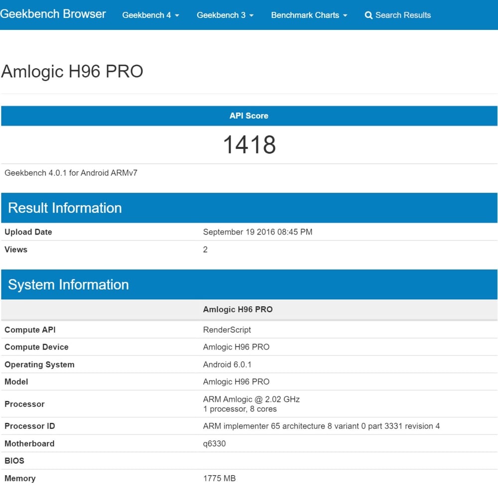This screenshot has width=498, height=498.
Task: Expand the Geekbench 4 dropdown menu
Action: pyautogui.click(x=150, y=15)
